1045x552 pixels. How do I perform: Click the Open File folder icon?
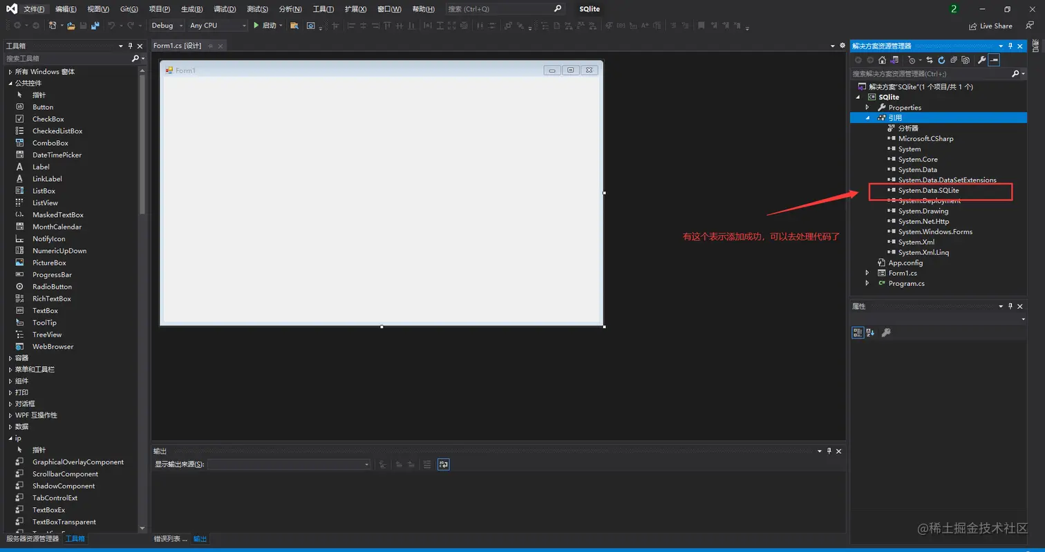click(x=71, y=26)
